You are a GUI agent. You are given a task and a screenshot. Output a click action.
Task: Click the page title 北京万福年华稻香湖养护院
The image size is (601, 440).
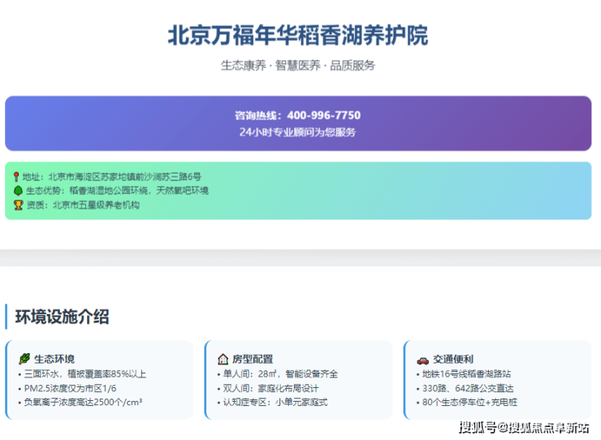(x=297, y=36)
